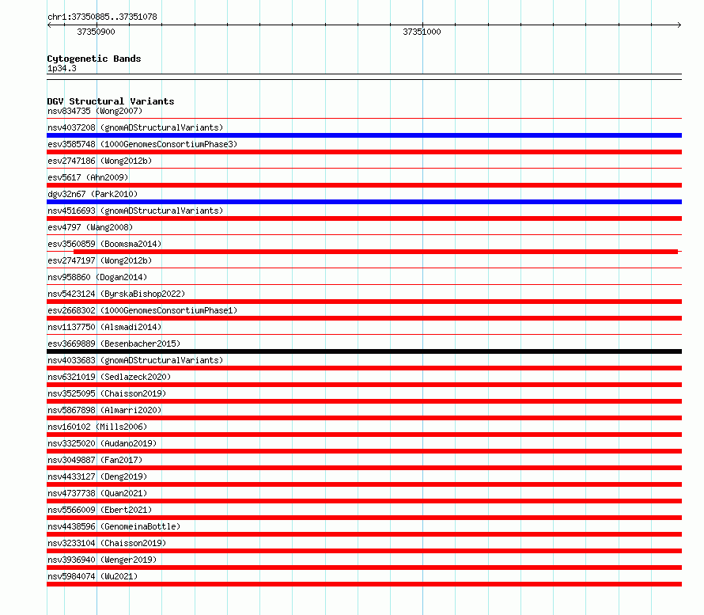The image size is (704, 615).
Task: Open variant esv4797 (Wang2008)
Action: 90,227
